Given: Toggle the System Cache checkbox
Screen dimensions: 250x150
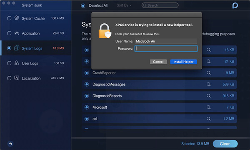Looking at the screenshot, I should pyautogui.click(x=9, y=18).
